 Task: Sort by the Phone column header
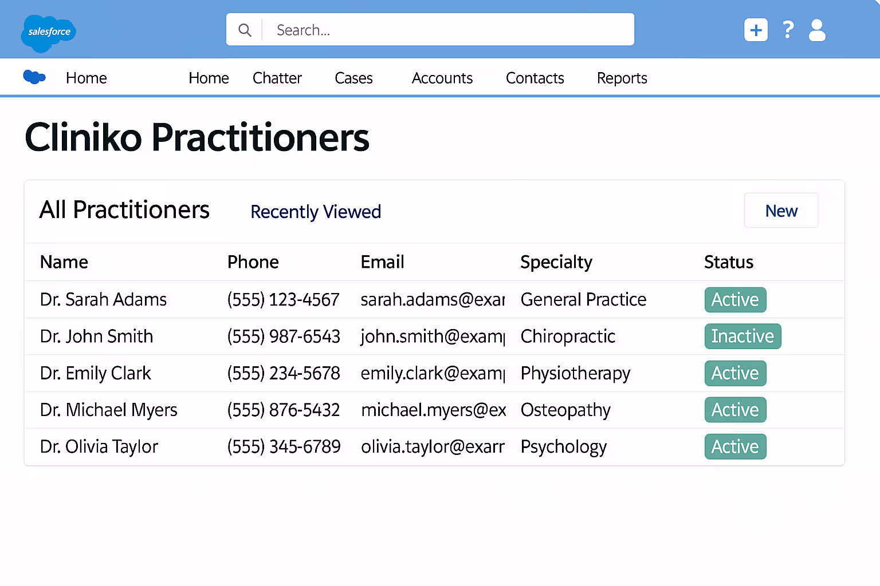pyautogui.click(x=253, y=262)
